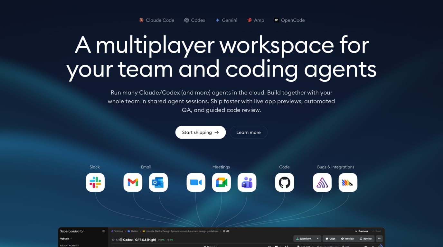Choose the Microsoft Teams icon

pos(247,182)
